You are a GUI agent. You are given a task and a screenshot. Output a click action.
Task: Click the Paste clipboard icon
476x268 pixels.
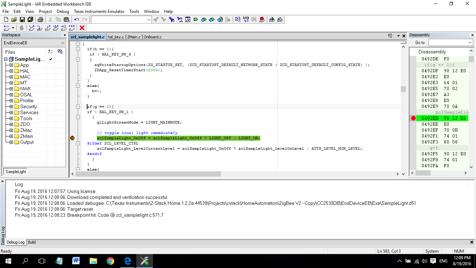[x=66, y=20]
